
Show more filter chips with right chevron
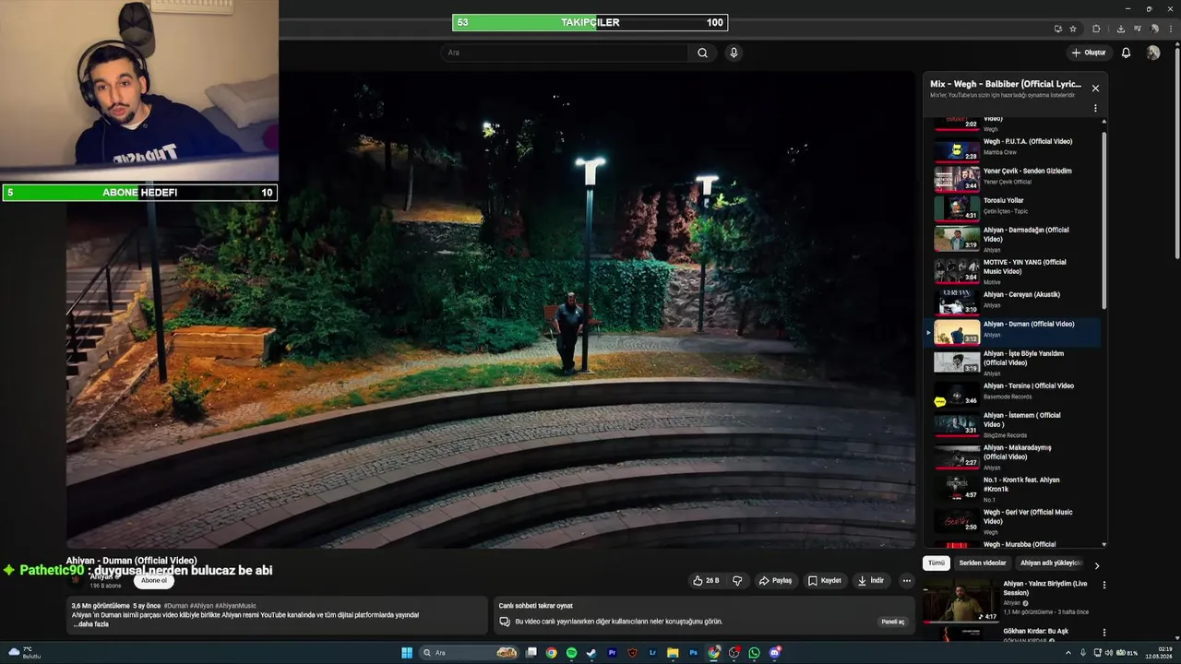coord(1097,565)
